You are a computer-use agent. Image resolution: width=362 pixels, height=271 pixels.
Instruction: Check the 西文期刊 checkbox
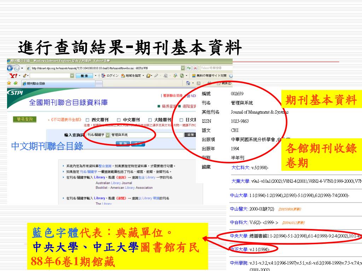pyautogui.click(x=87, y=120)
